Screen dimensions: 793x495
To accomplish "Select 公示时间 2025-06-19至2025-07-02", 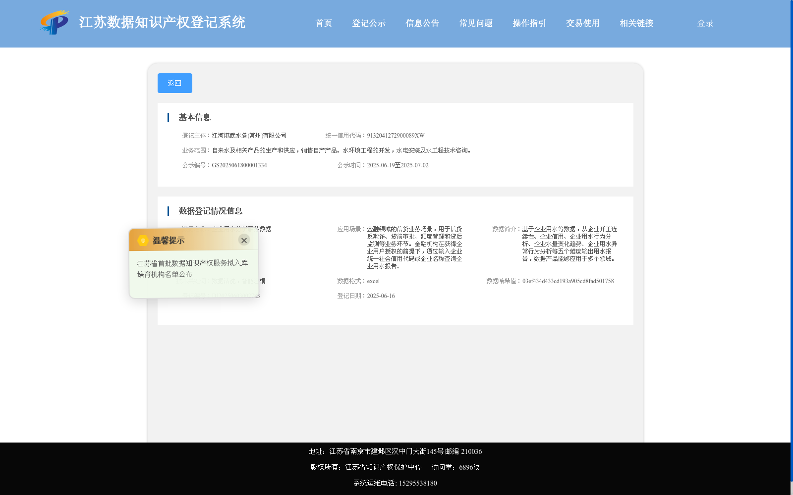I will coord(397,165).
